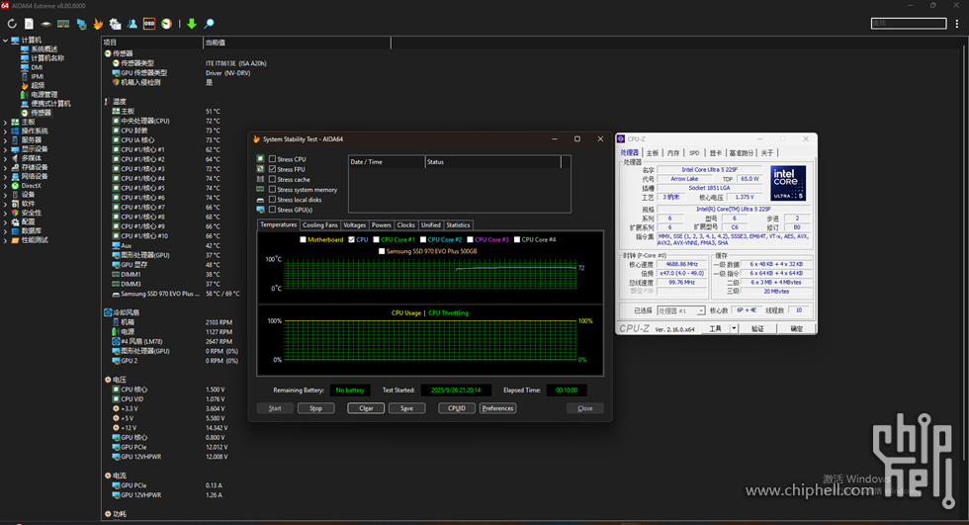
Task: Open CPU-Z 主板 tab
Action: click(653, 152)
